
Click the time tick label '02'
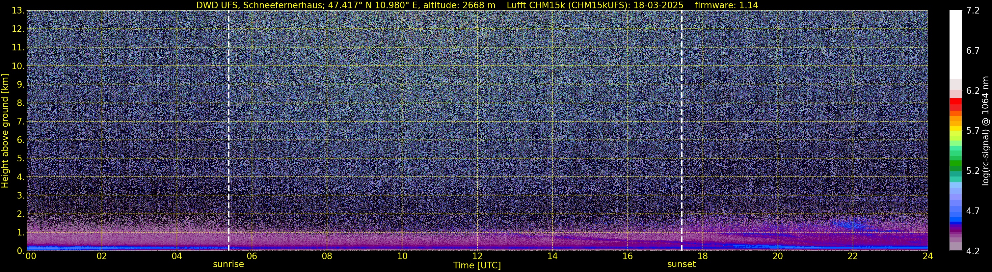pos(102,256)
